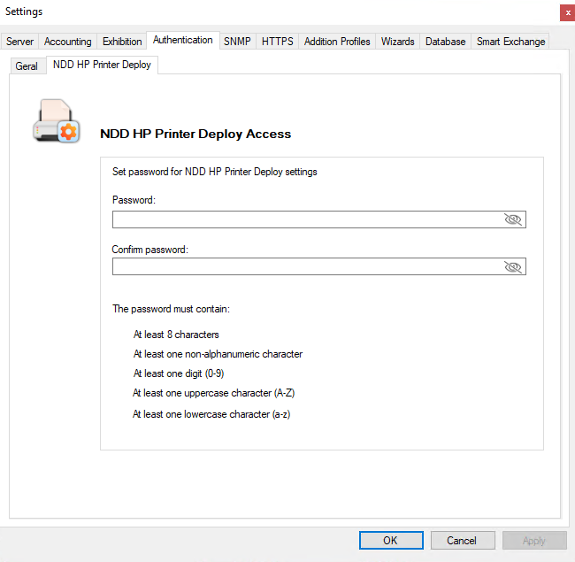Click 'Set password for NDD HP Printer Deploy settings' text
Viewport: 575px width, 562px height.
pos(215,172)
